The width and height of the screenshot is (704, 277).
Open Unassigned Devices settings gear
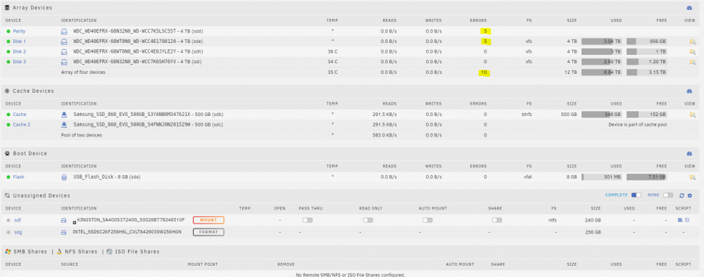point(690,195)
